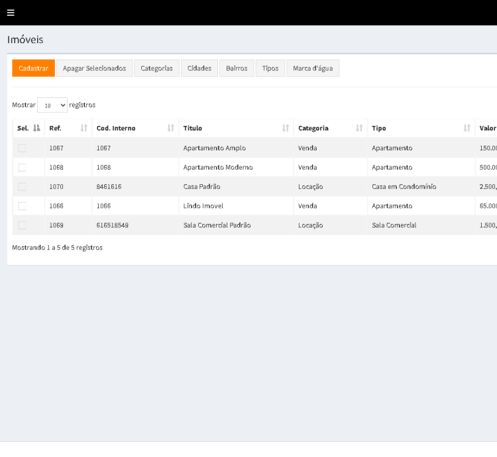The width and height of the screenshot is (497, 457).
Task: Open the Mostrar registros count dropdown
Action: [52, 105]
